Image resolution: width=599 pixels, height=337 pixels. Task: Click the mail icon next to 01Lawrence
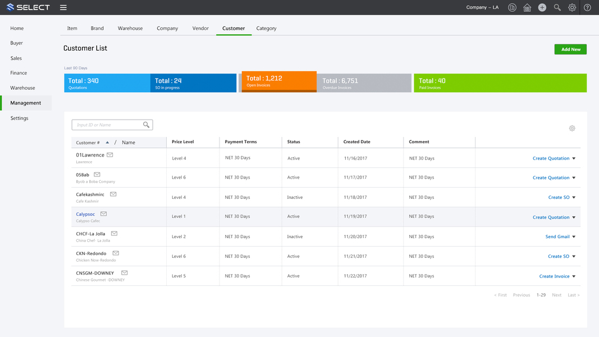click(x=110, y=155)
